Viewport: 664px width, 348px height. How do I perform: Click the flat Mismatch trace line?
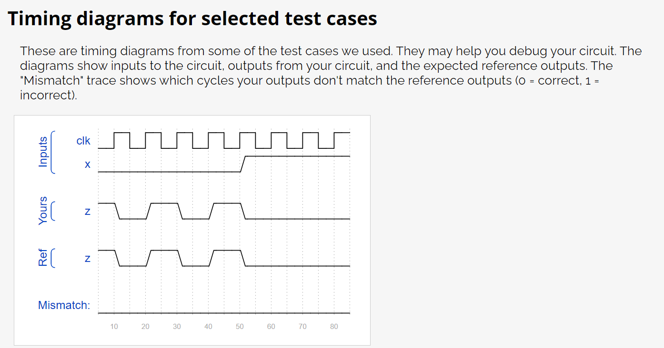click(224, 313)
